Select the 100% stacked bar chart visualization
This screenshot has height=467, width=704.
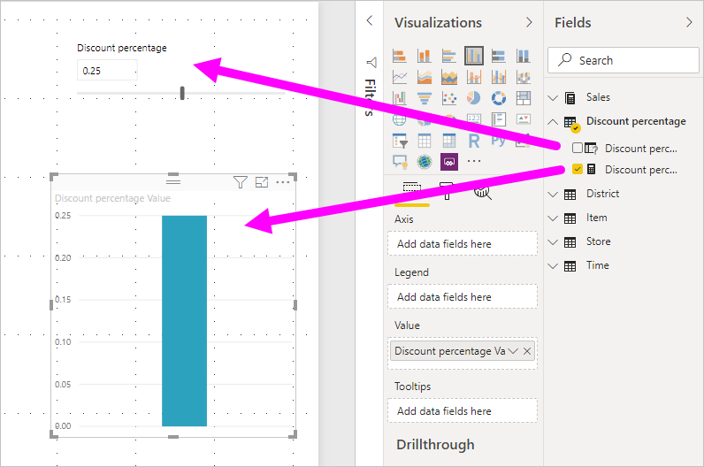(498, 56)
